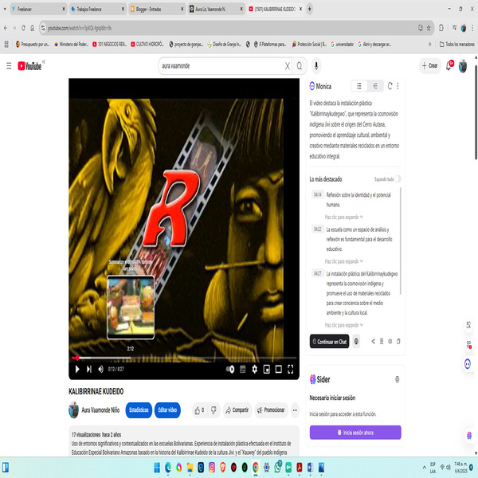478x478 pixels.
Task: Share the Monica summary
Action: pos(373,342)
